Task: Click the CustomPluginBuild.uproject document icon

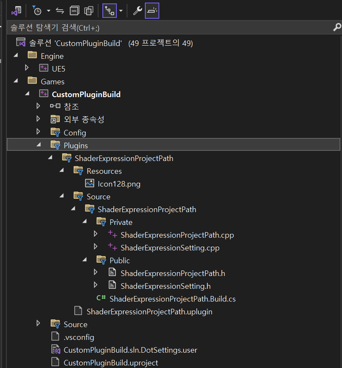Action: (55, 362)
